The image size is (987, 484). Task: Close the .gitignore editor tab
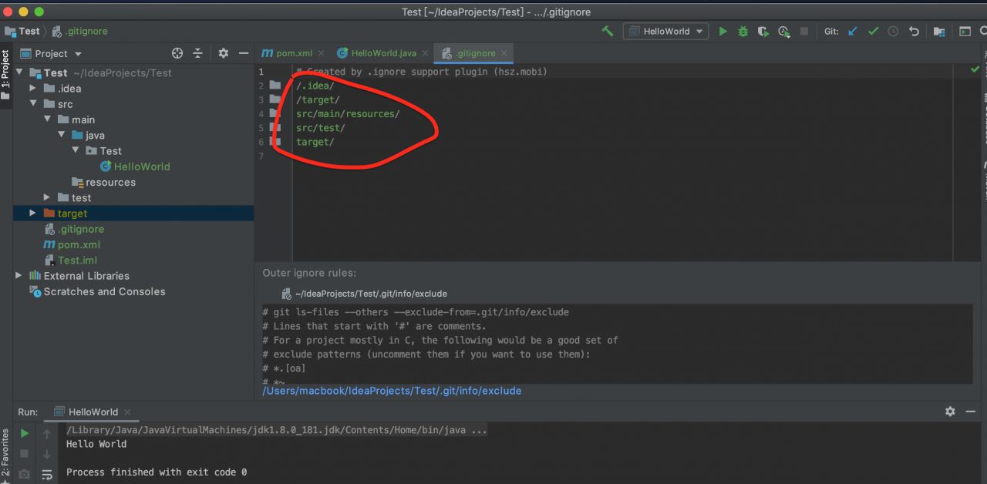(504, 53)
